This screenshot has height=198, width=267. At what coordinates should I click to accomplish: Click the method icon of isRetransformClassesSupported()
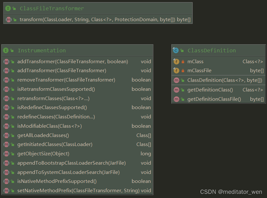(6, 89)
